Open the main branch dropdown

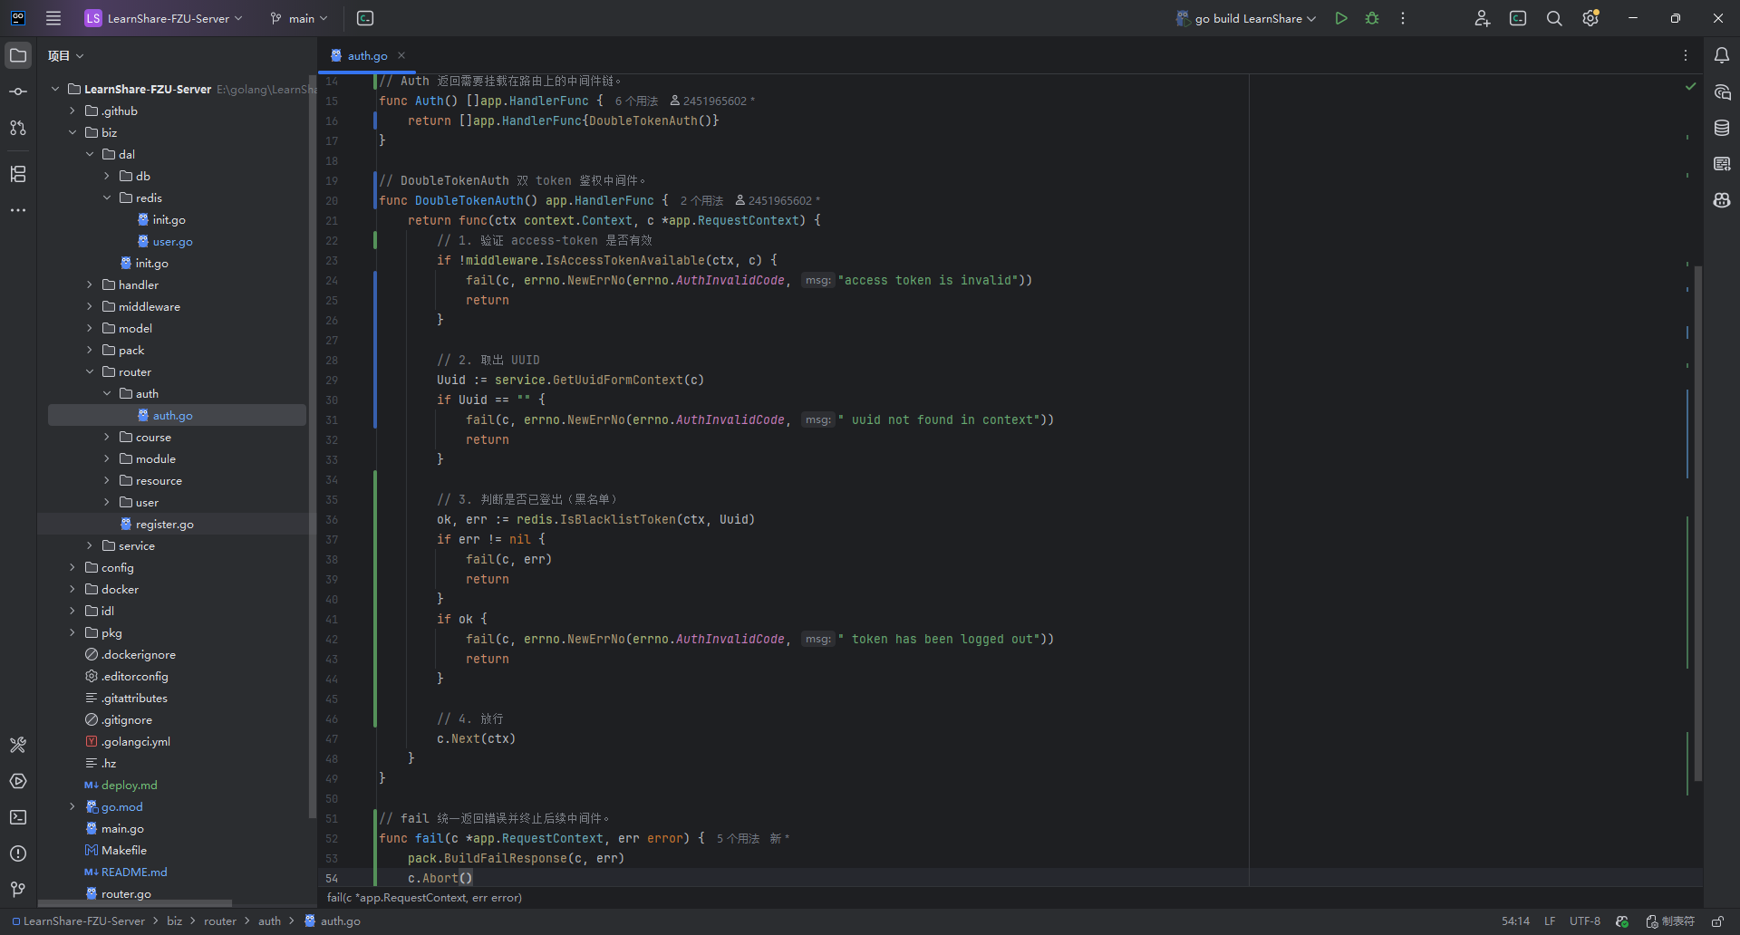pyautogui.click(x=299, y=18)
